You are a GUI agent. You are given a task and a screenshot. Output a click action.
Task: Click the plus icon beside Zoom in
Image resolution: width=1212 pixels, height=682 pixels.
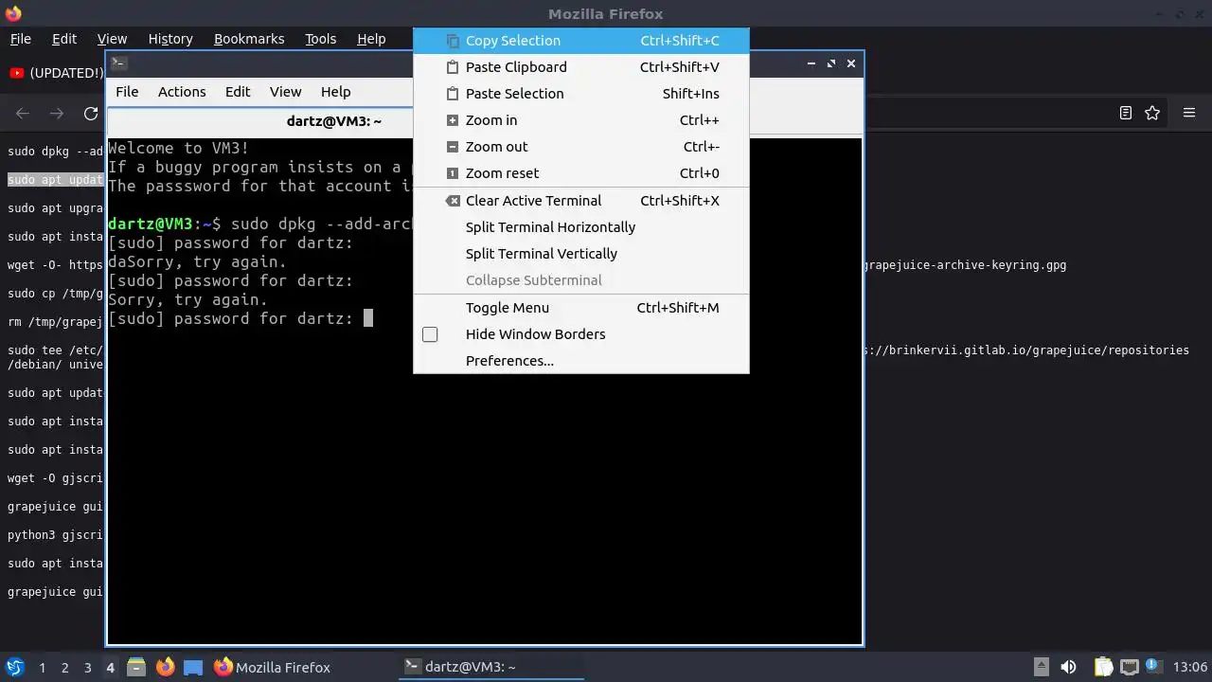tap(453, 120)
